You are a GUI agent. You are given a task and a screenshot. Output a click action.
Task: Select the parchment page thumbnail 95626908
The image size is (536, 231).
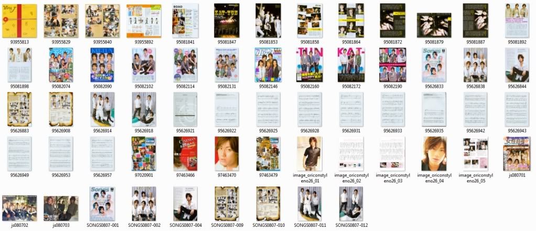coord(61,109)
